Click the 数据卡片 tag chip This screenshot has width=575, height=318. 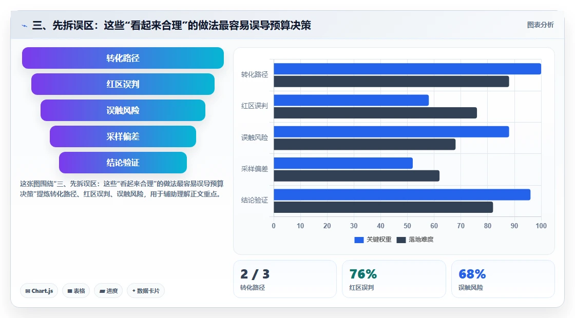(x=146, y=291)
